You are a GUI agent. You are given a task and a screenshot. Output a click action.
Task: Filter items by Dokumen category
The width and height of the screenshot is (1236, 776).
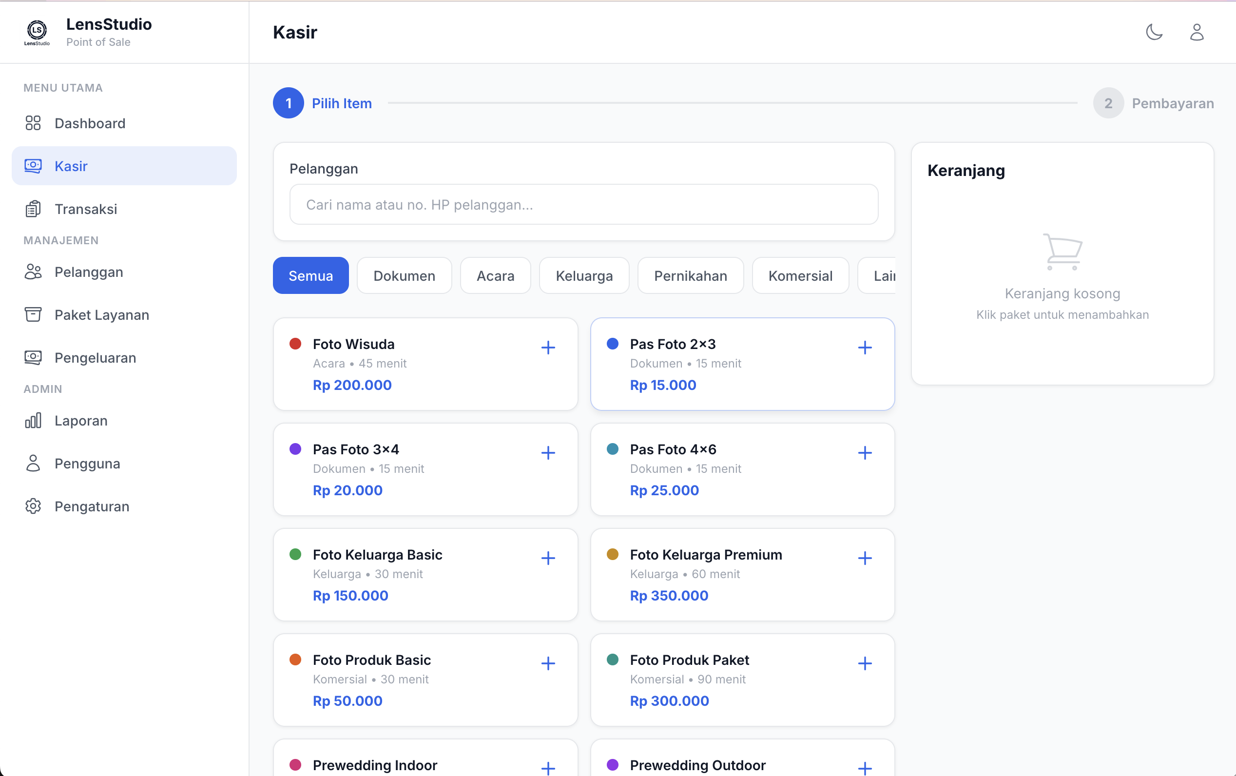[x=404, y=275]
